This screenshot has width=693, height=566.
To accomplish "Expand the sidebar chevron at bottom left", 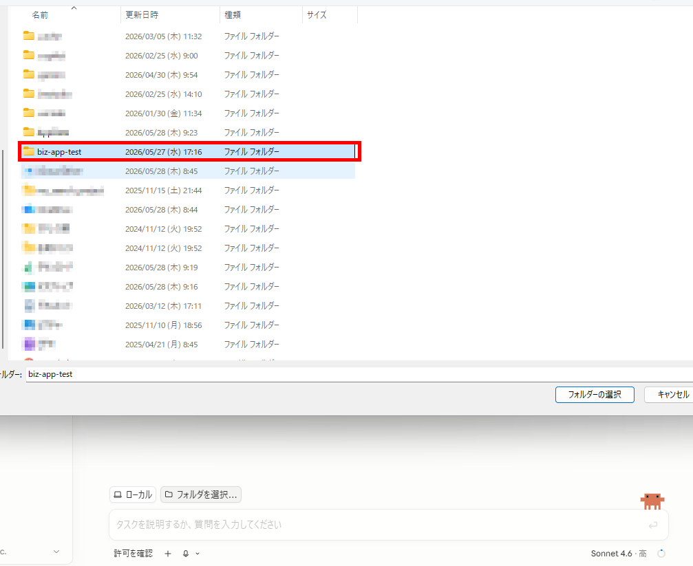I will click(56, 552).
